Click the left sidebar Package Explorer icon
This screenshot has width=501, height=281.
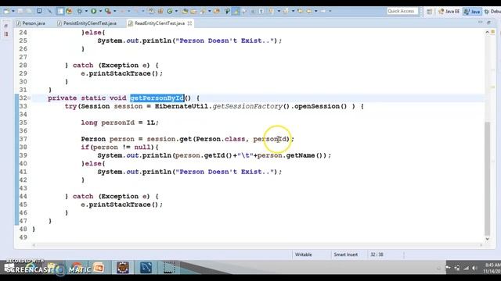tap(6, 34)
